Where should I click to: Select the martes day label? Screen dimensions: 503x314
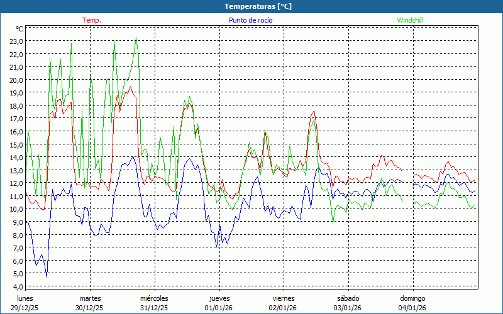tap(90, 298)
